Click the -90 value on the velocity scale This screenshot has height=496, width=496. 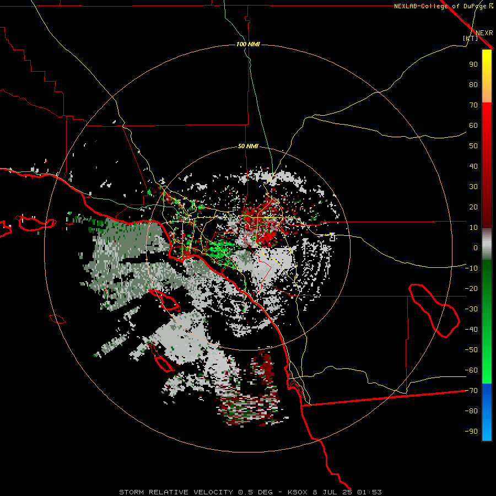pyautogui.click(x=471, y=432)
